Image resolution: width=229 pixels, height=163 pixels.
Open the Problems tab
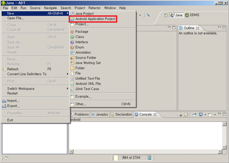(x=80, y=114)
